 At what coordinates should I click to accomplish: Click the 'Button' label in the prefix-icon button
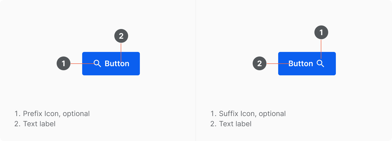[117, 64]
